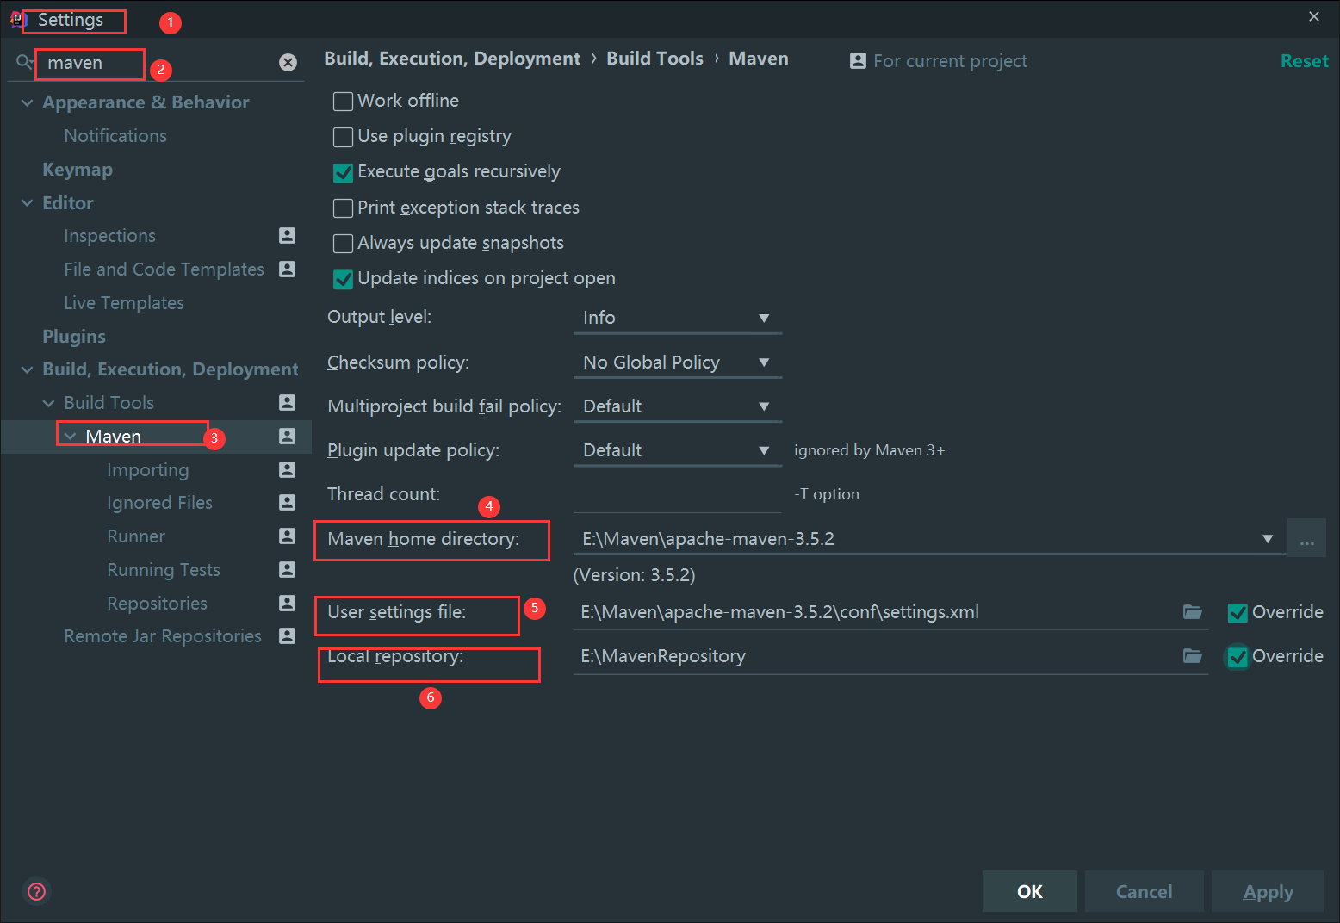Click project icon beside Remote Jar Repositories
This screenshot has height=923, width=1340.
pyautogui.click(x=288, y=636)
